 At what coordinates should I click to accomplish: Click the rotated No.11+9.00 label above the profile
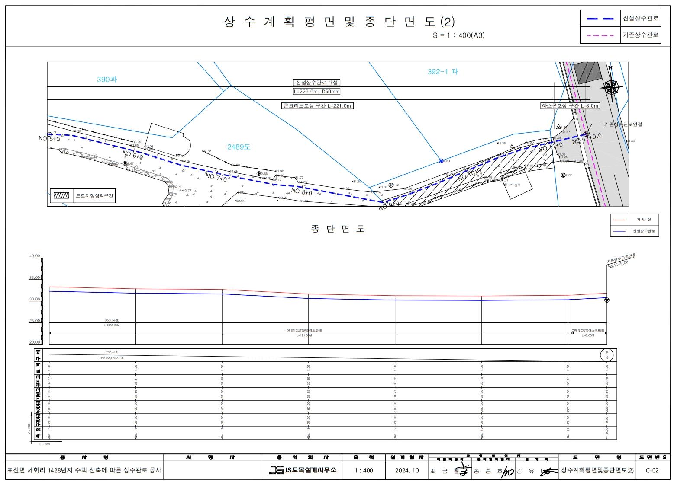tap(618, 264)
